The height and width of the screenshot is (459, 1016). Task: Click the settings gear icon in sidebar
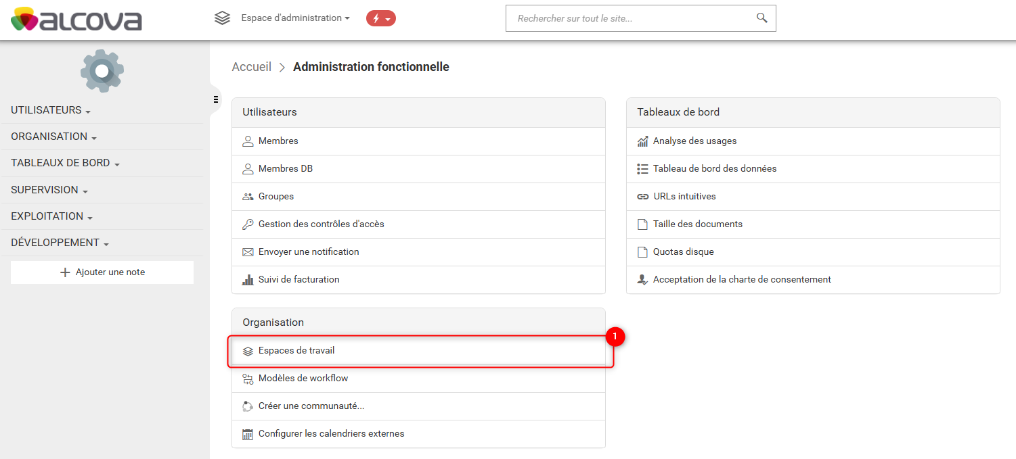[x=102, y=70]
